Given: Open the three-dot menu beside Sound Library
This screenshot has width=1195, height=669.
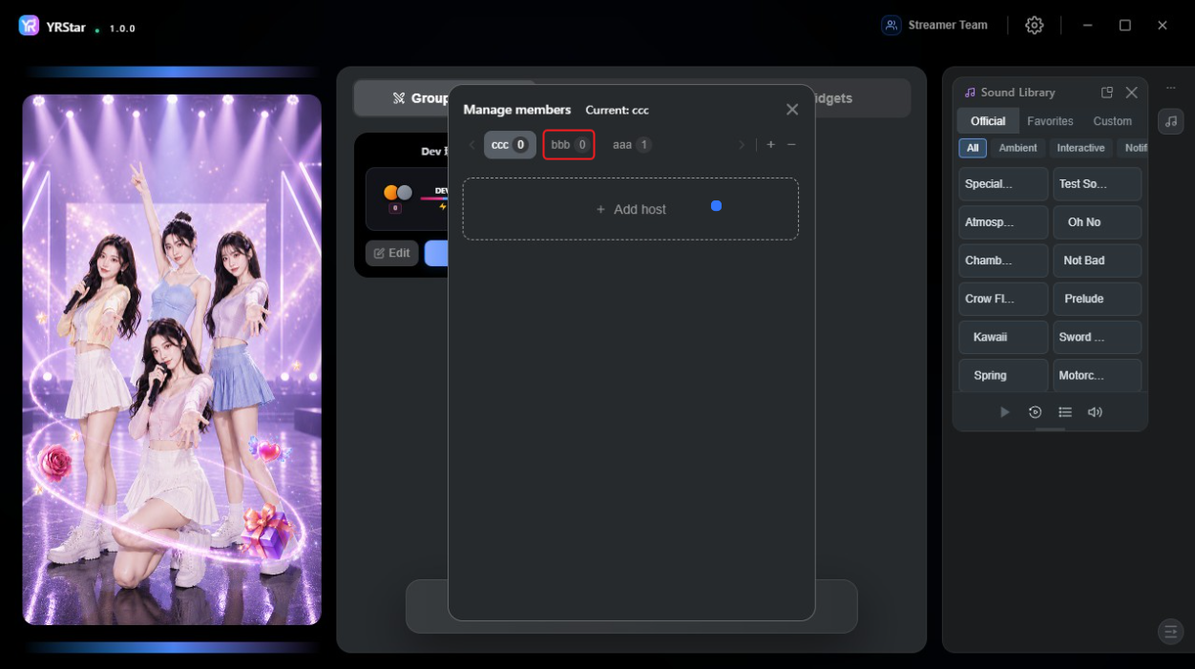Looking at the screenshot, I should coord(1171,88).
